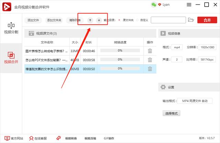Click the 5817Kbps bitrate value
220x143 pixels.
pyautogui.click(x=207, y=59)
